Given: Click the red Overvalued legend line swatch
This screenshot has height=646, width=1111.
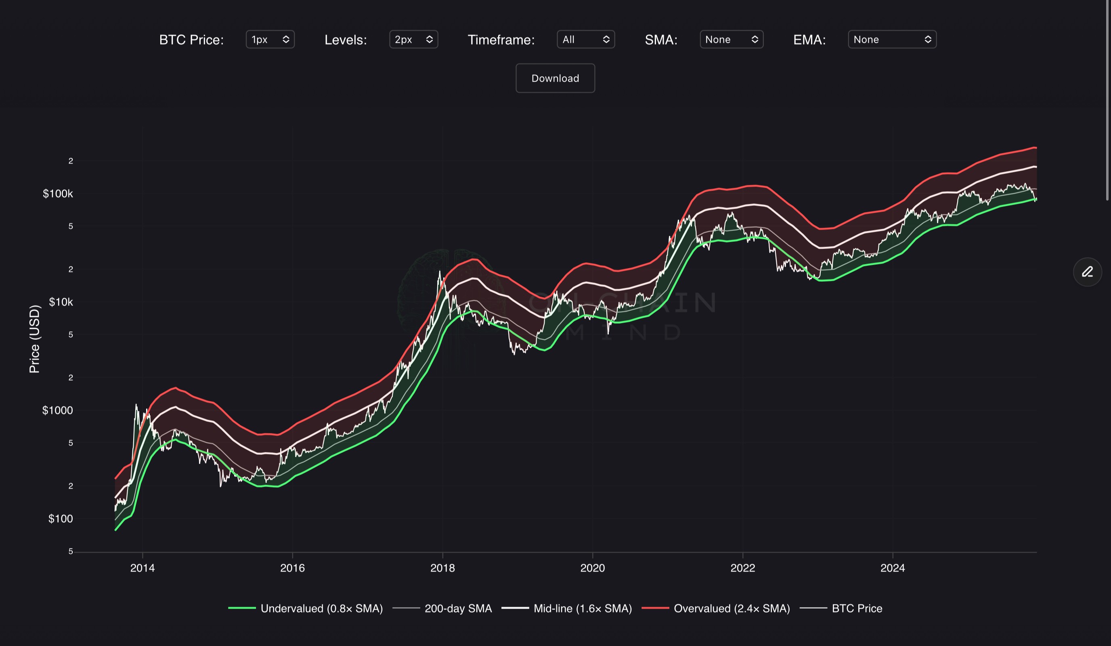Looking at the screenshot, I should [655, 608].
